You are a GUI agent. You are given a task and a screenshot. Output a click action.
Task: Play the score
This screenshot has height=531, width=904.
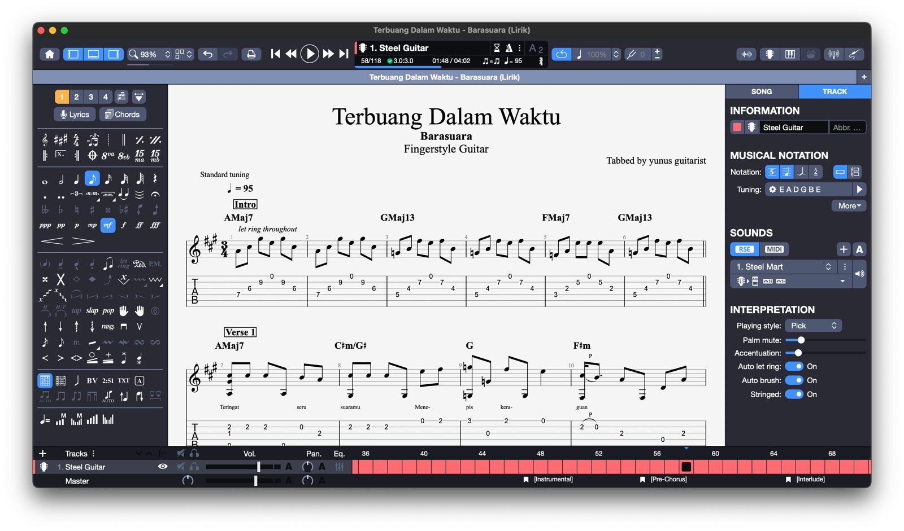point(310,54)
